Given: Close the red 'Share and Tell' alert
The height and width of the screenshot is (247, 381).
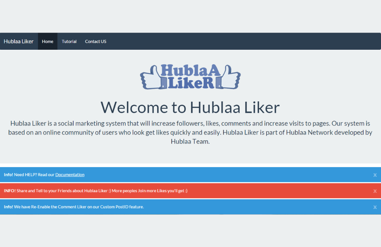Looking at the screenshot, I should pos(375,190).
